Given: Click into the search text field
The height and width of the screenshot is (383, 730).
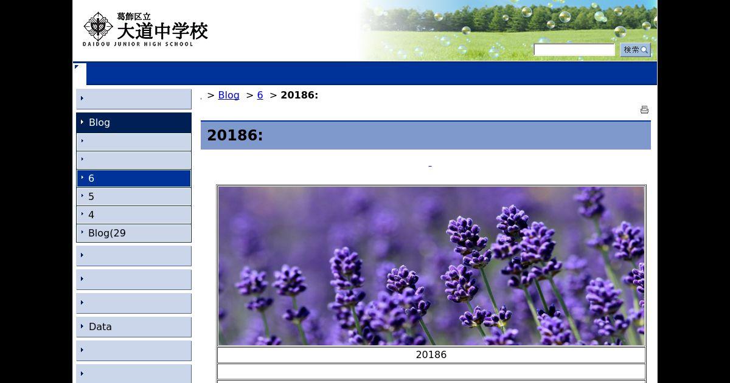Looking at the screenshot, I should tap(574, 50).
